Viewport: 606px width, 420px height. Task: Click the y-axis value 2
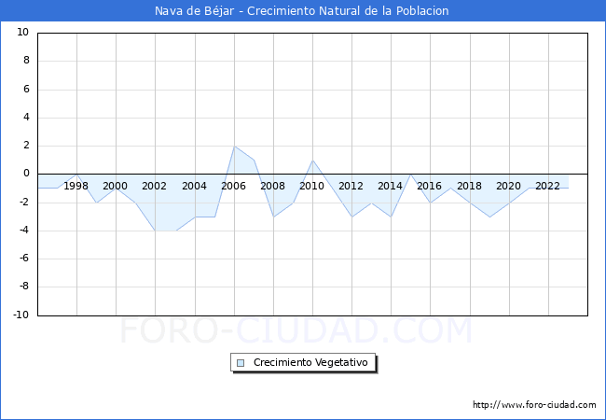(26, 146)
